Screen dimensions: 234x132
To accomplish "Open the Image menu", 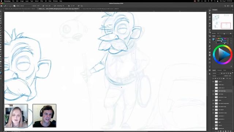I will pyautogui.click(x=22, y=1).
